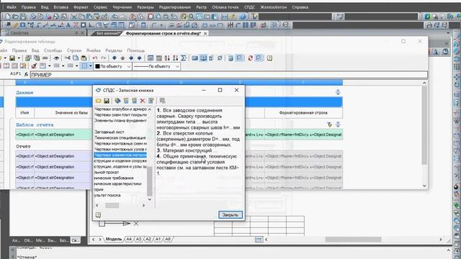This screenshot has height=259, width=461.
Task: Help icon at bottom-left of Записная книжка
Action: click(98, 215)
